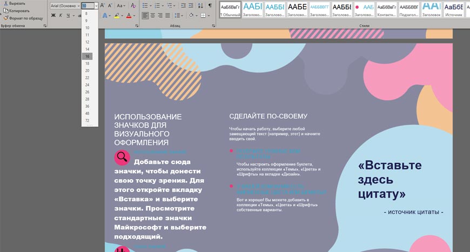
Task: Apply bold formatting with Ж button
Action: point(53,15)
